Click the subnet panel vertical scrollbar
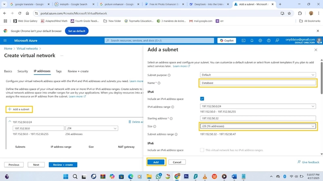 click(x=321, y=78)
